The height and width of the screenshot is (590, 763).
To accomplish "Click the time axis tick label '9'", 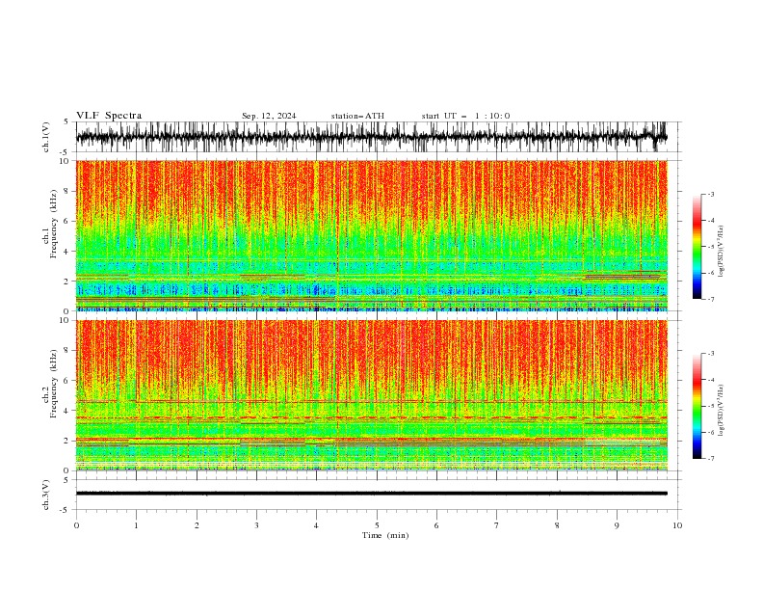I will click(x=617, y=525).
